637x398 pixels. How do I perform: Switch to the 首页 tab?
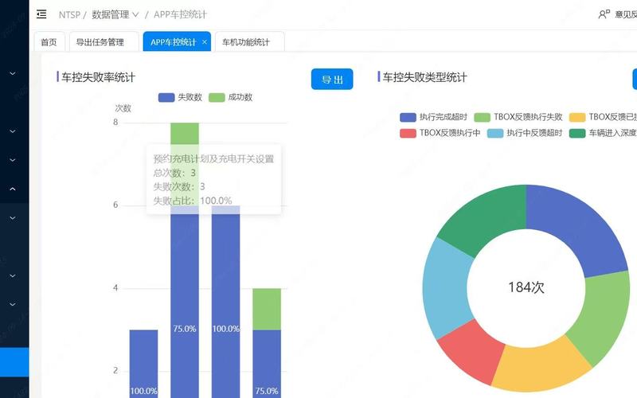(x=49, y=42)
